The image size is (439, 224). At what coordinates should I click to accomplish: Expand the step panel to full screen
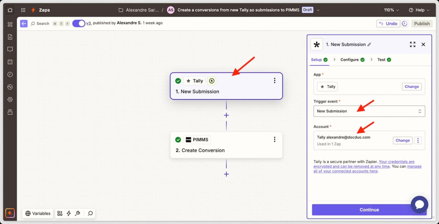point(413,44)
